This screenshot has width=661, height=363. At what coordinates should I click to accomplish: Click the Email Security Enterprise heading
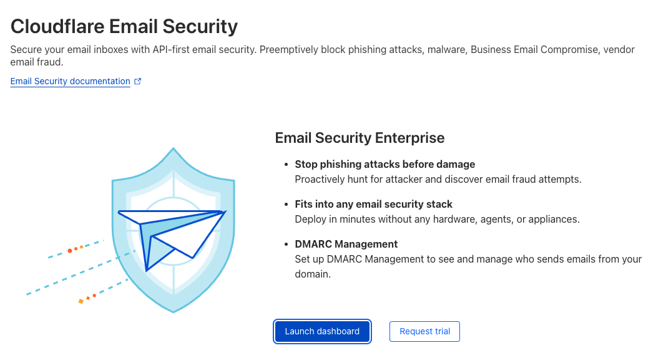coord(360,138)
